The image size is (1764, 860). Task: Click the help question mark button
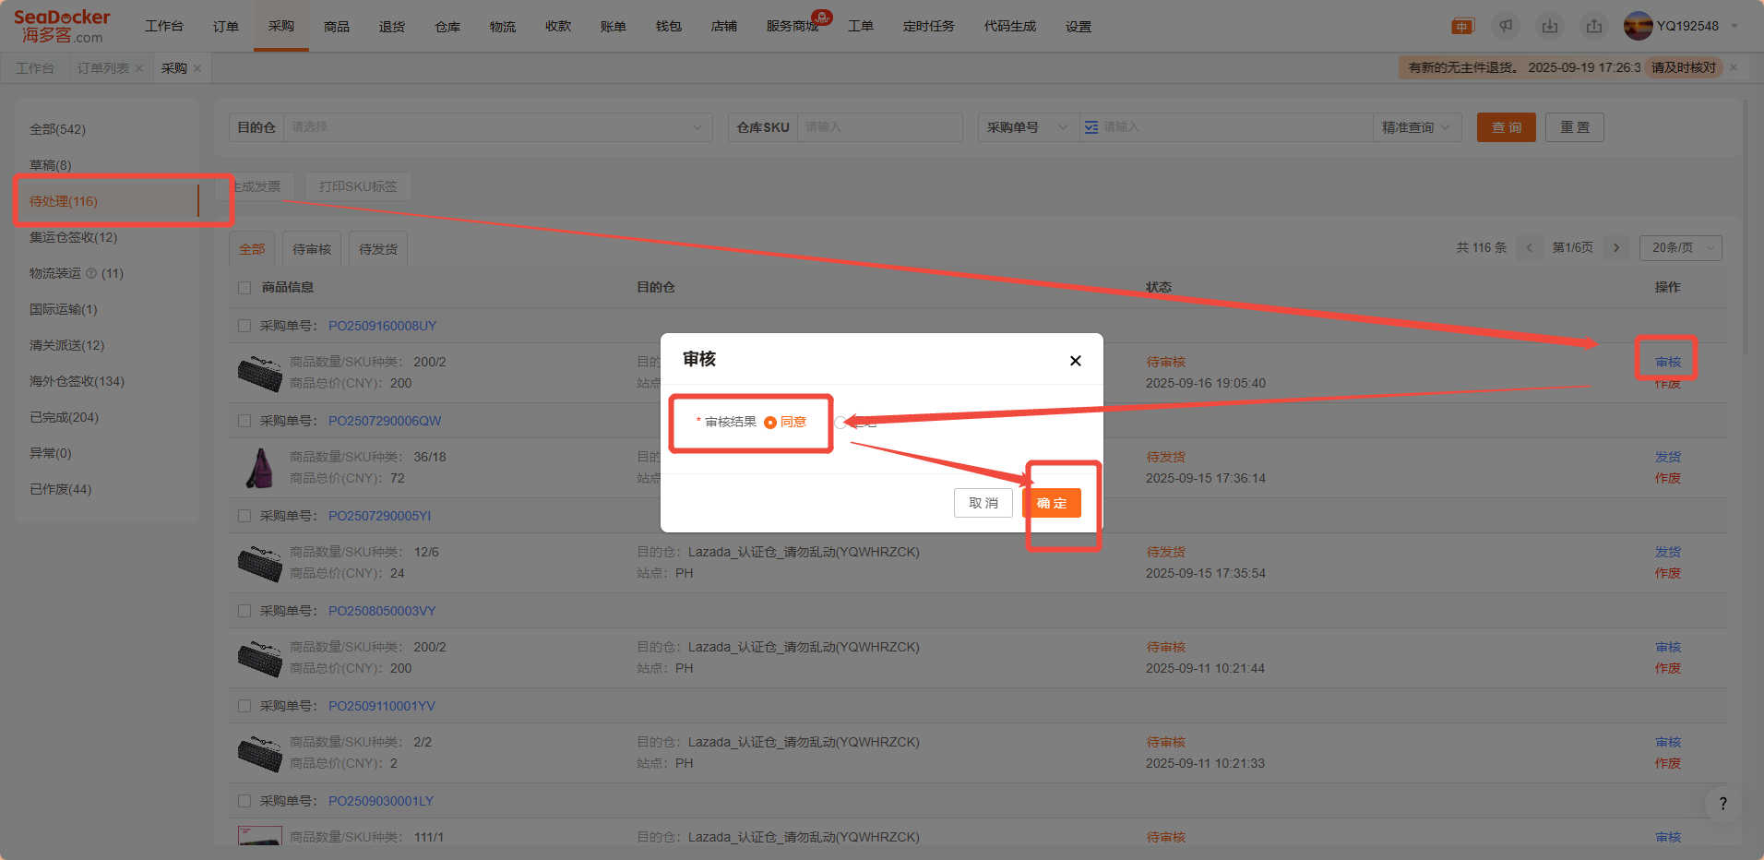pos(1722,804)
